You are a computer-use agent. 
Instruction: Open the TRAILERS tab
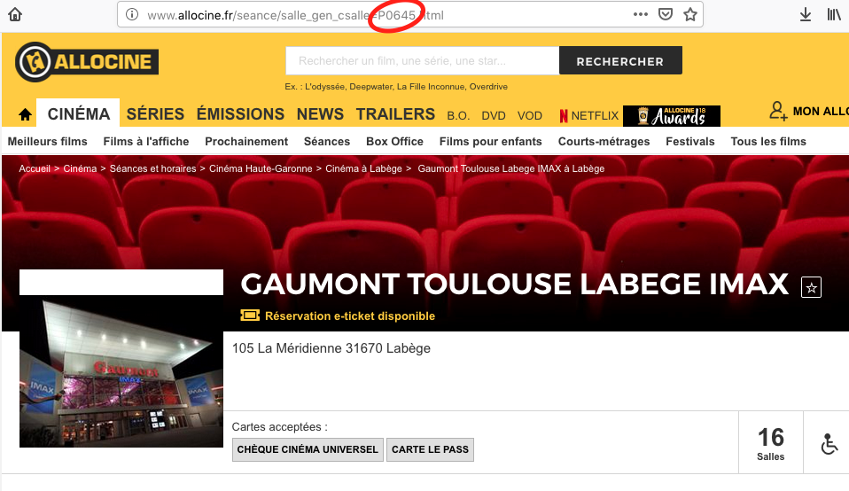coord(395,114)
